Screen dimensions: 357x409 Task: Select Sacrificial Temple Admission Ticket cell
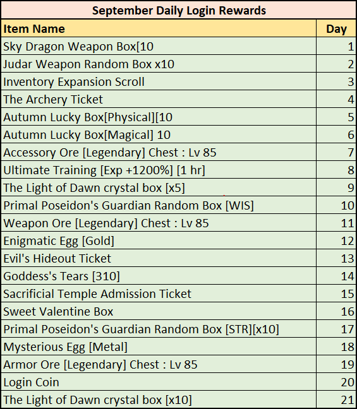[x=159, y=293]
